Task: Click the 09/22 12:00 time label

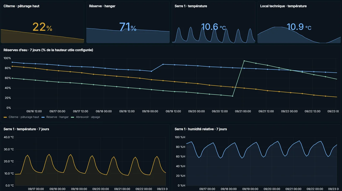Action: tap(312, 111)
